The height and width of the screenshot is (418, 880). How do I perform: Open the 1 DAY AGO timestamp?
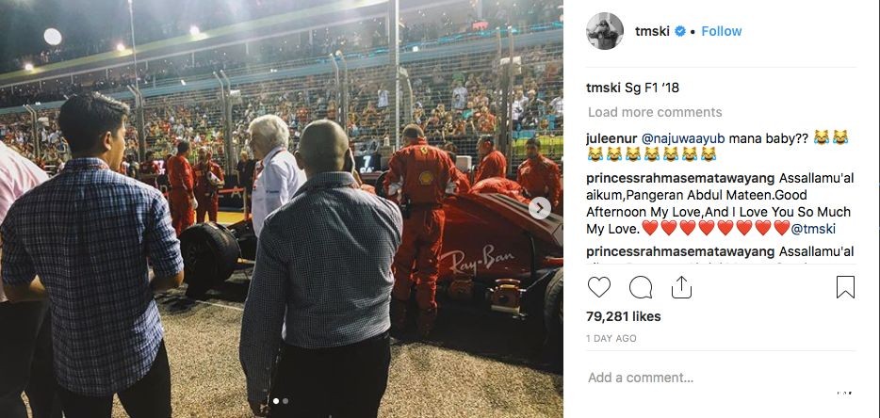(x=611, y=338)
